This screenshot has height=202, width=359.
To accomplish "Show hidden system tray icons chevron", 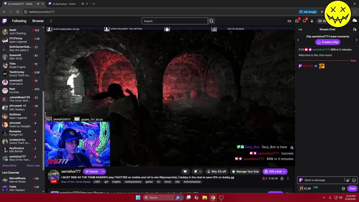I will pyautogui.click(x=324, y=198).
